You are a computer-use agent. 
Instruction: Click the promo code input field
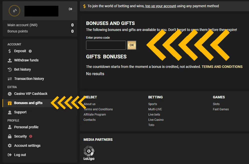coord(106,45)
